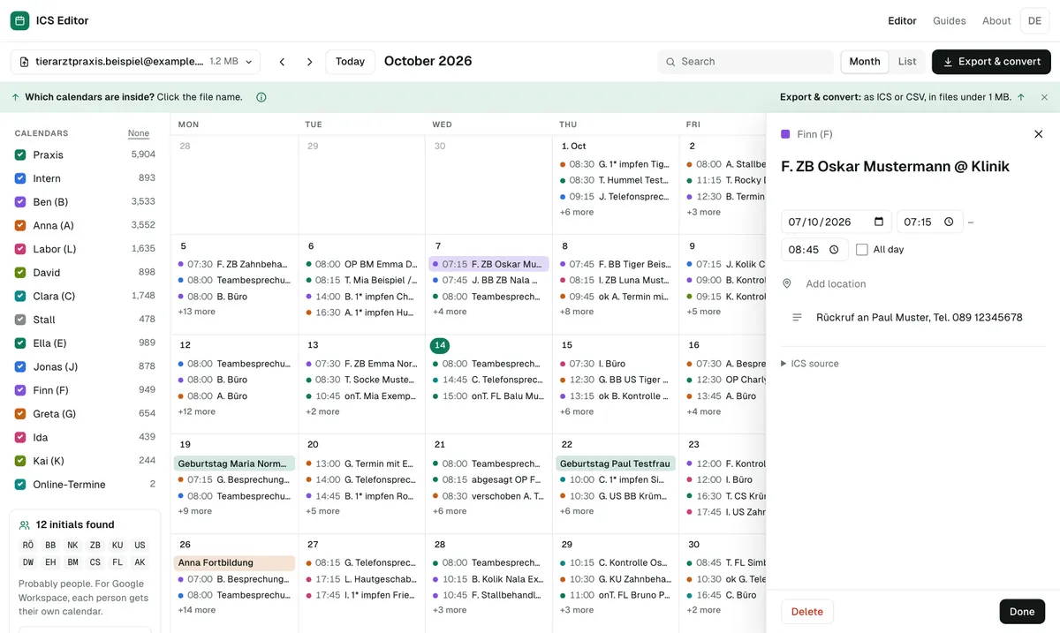Image resolution: width=1060 pixels, height=633 pixels.
Task: Expand '+13 more' events on October 5
Action: (x=196, y=312)
